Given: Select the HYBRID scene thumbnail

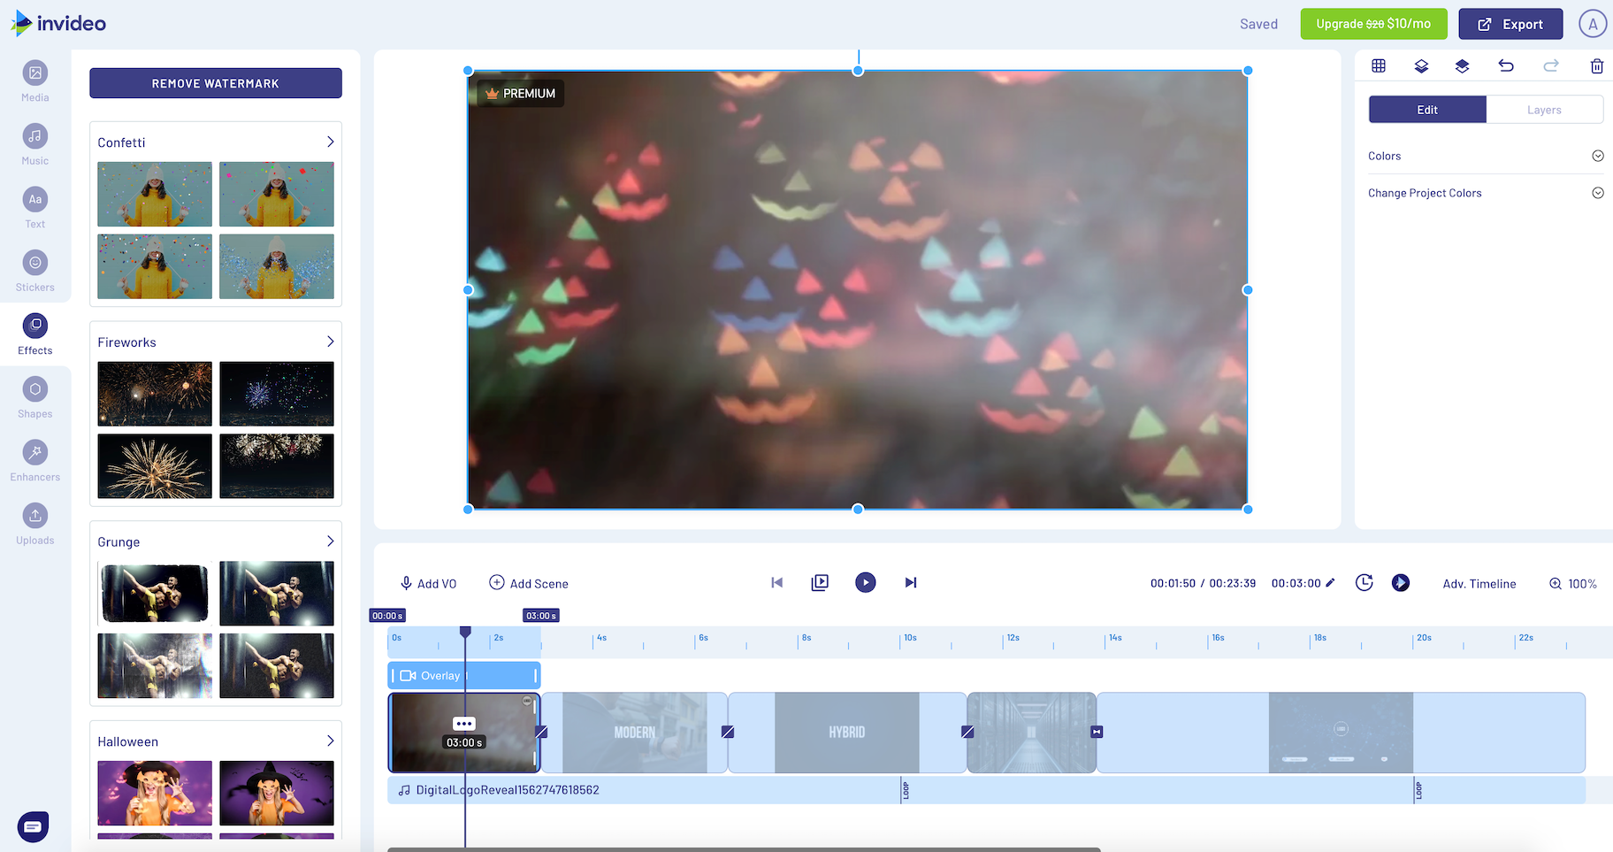Looking at the screenshot, I should [846, 733].
